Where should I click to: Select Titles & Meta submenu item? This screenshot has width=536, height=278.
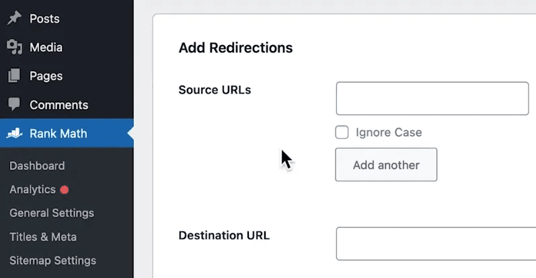(x=43, y=237)
